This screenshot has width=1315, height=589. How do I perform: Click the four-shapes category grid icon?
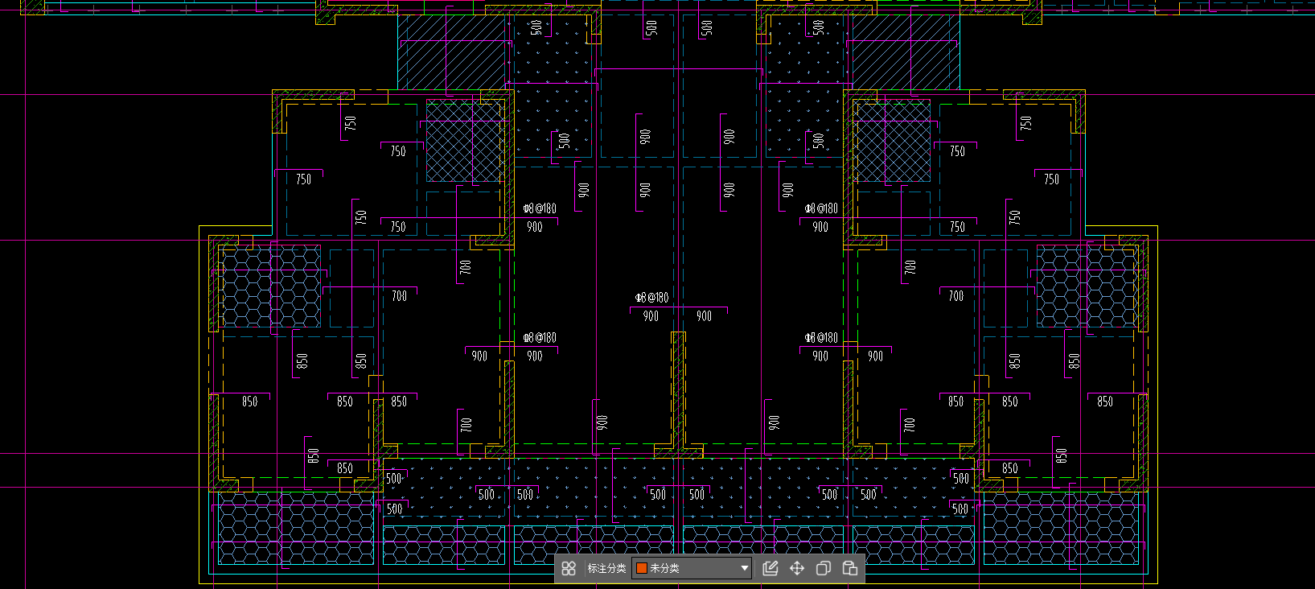569,569
